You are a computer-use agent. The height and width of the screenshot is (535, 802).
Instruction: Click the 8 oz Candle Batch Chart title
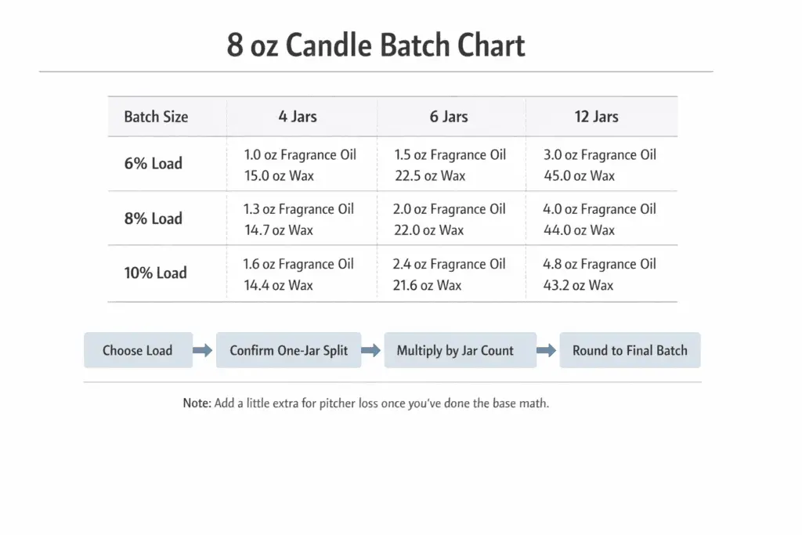[x=376, y=45]
